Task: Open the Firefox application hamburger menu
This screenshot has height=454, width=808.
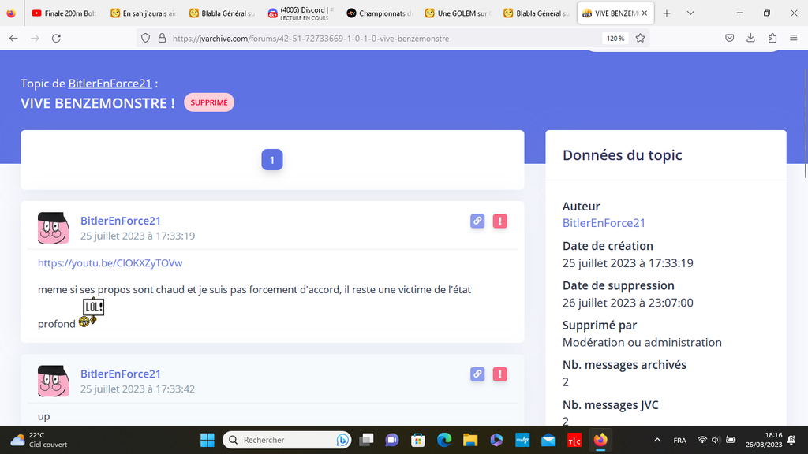Action: point(793,38)
